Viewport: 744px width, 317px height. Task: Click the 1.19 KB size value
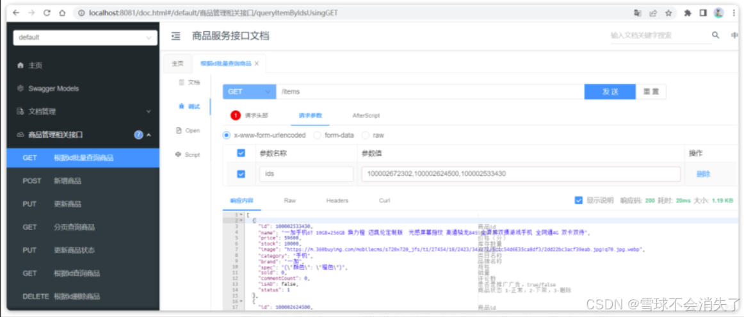click(722, 200)
